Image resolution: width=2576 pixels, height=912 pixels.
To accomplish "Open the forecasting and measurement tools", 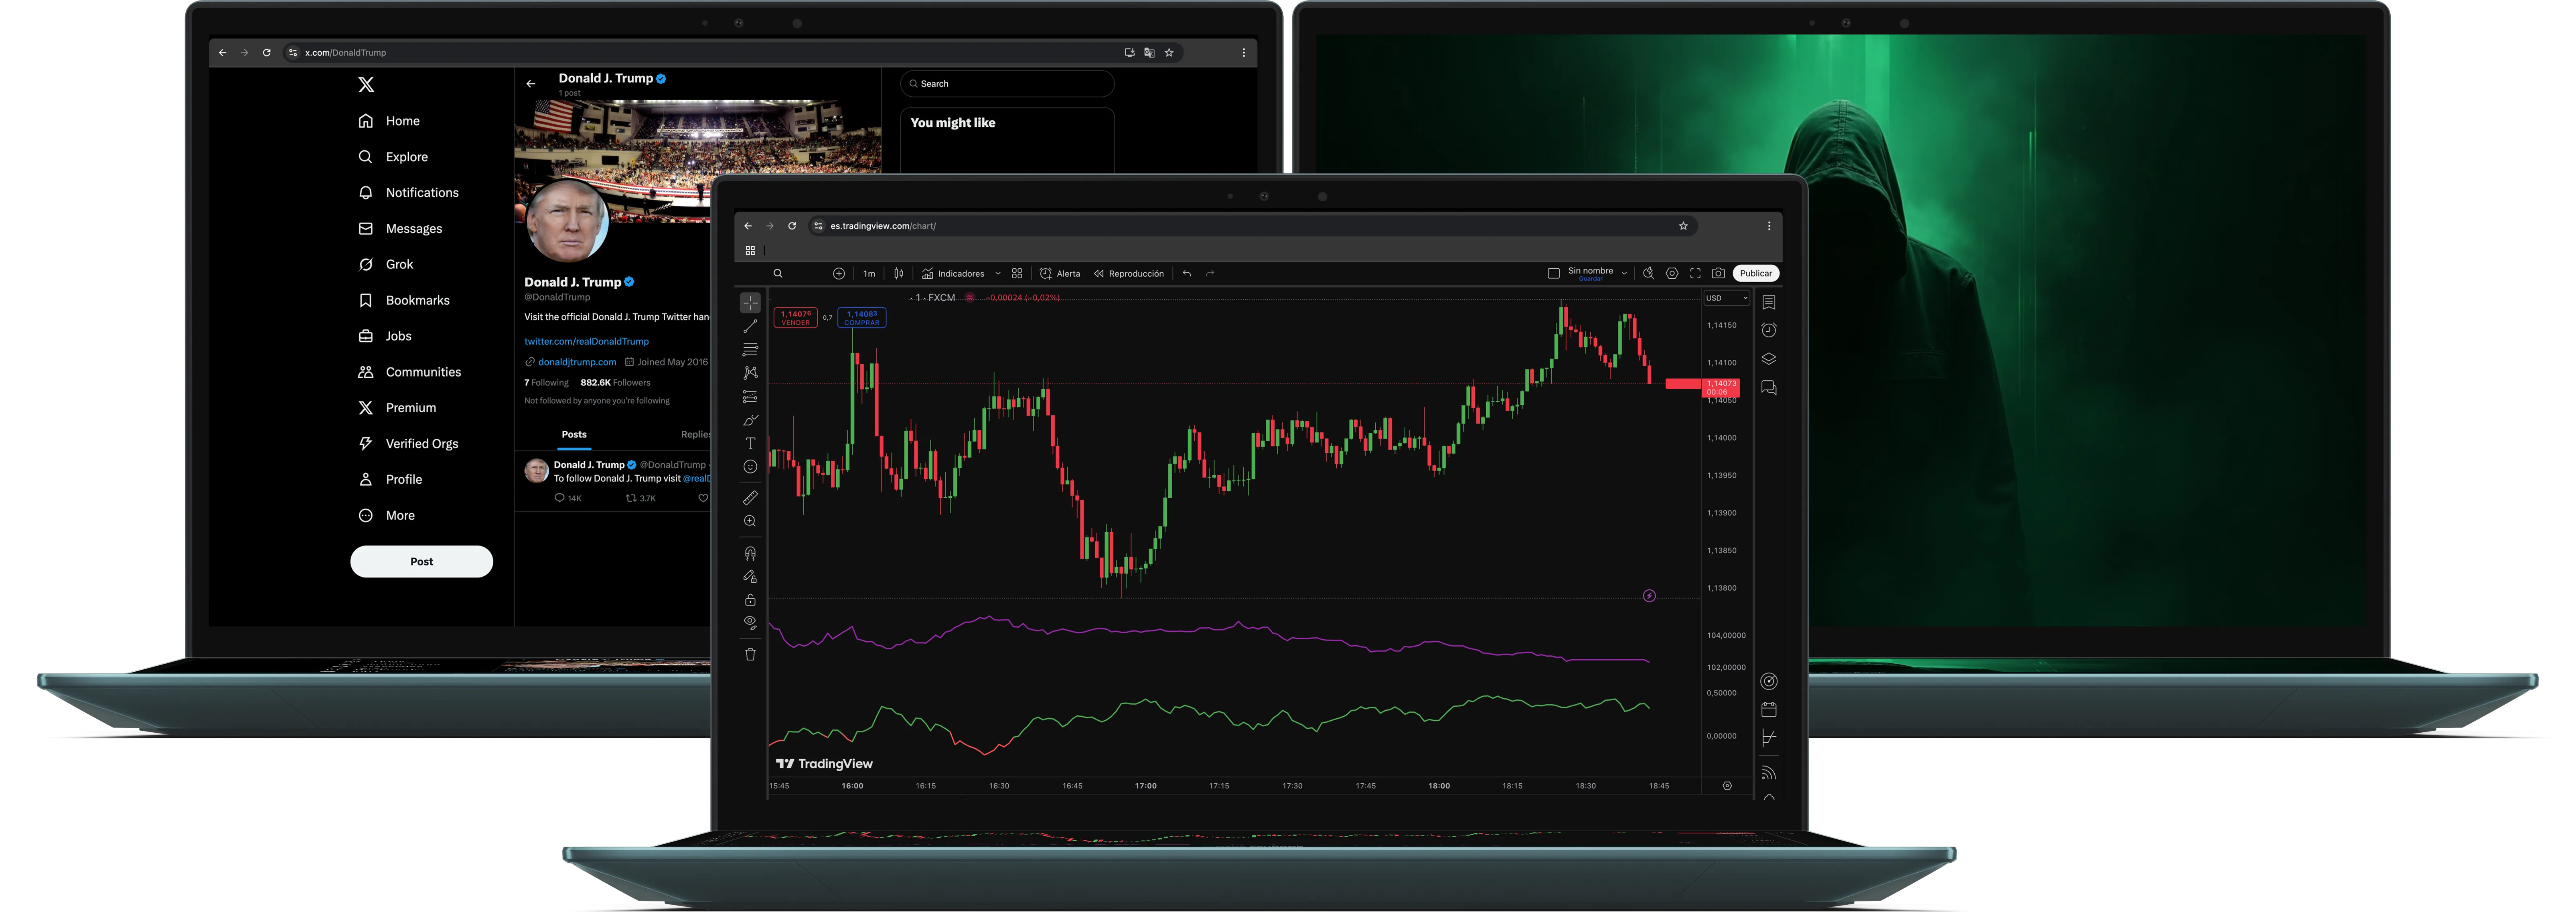I will pyautogui.click(x=750, y=397).
